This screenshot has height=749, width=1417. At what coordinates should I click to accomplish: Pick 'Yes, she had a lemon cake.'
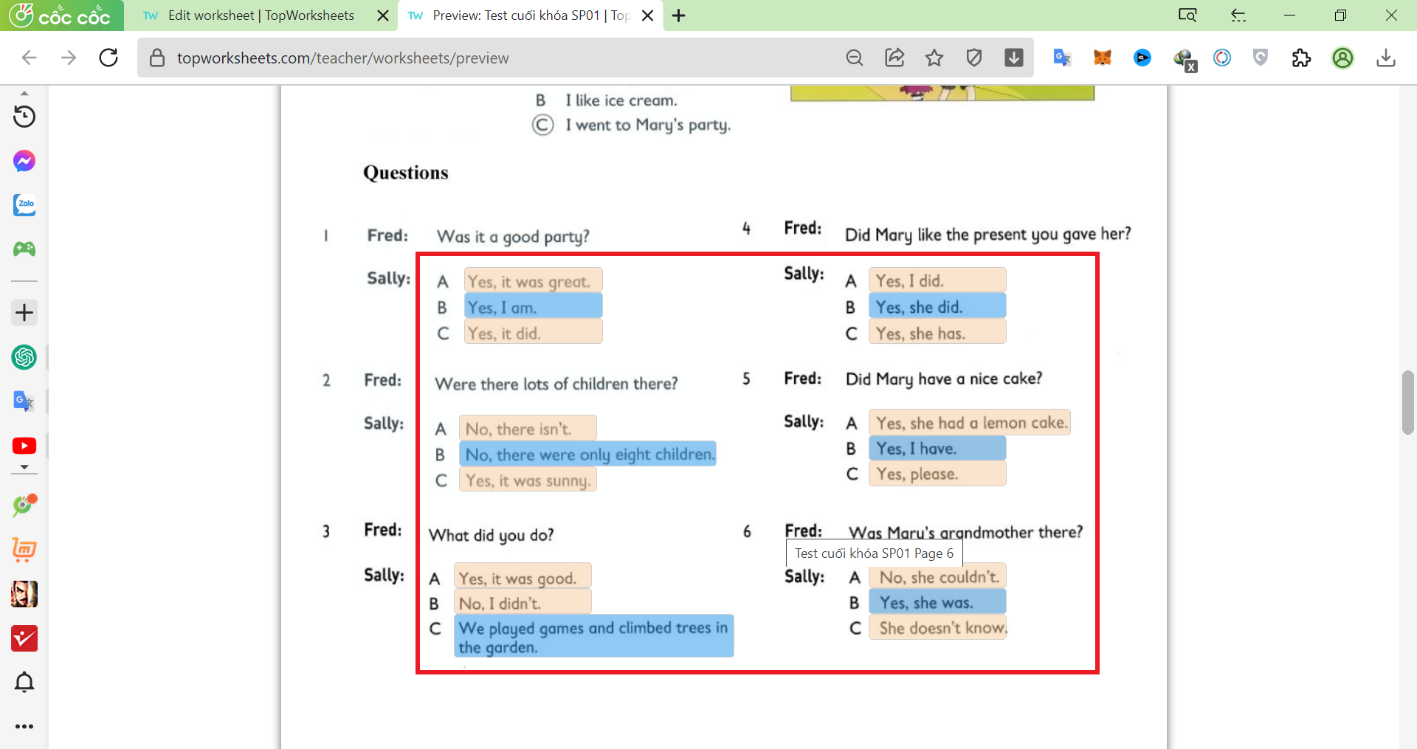pyautogui.click(x=969, y=423)
